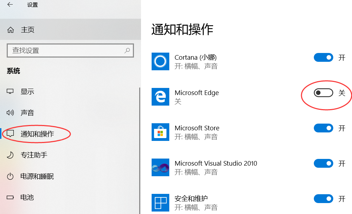Image resolution: width=352 pixels, height=214 pixels.
Task: Click 开: 横幅、声音 under Cortana
Action: [x=196, y=66]
